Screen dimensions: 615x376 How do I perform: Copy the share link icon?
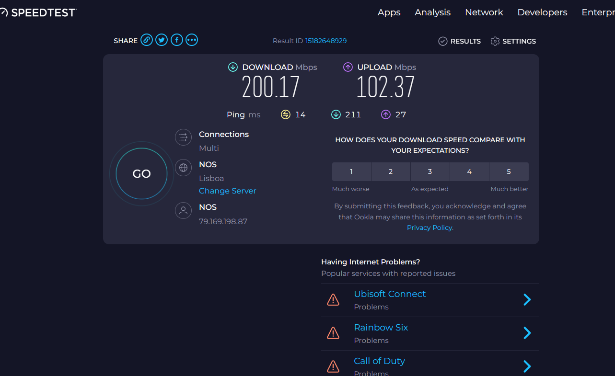[147, 40]
